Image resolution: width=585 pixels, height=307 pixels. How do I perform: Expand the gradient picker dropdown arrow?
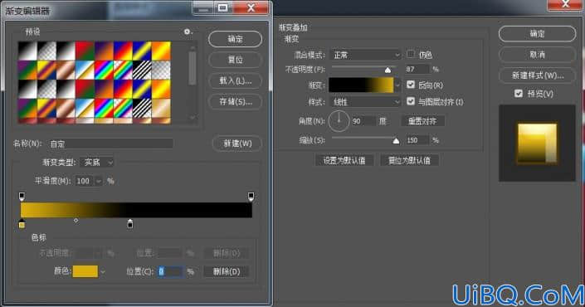click(x=397, y=85)
